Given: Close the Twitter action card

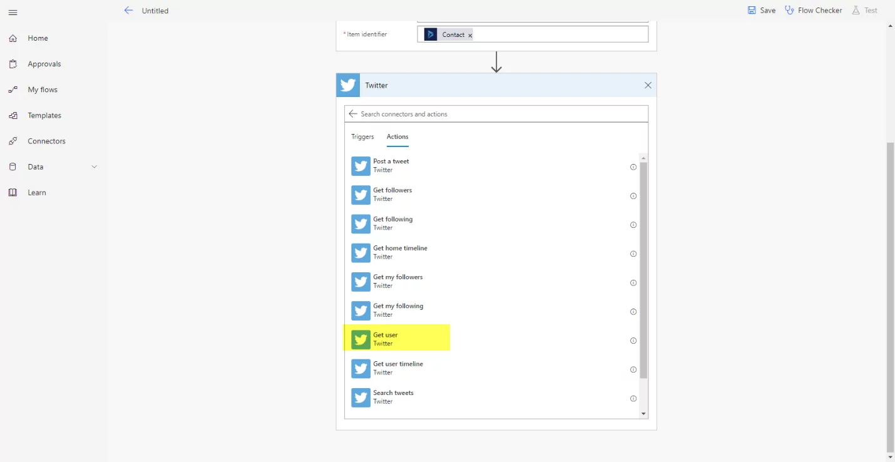Looking at the screenshot, I should pyautogui.click(x=648, y=85).
